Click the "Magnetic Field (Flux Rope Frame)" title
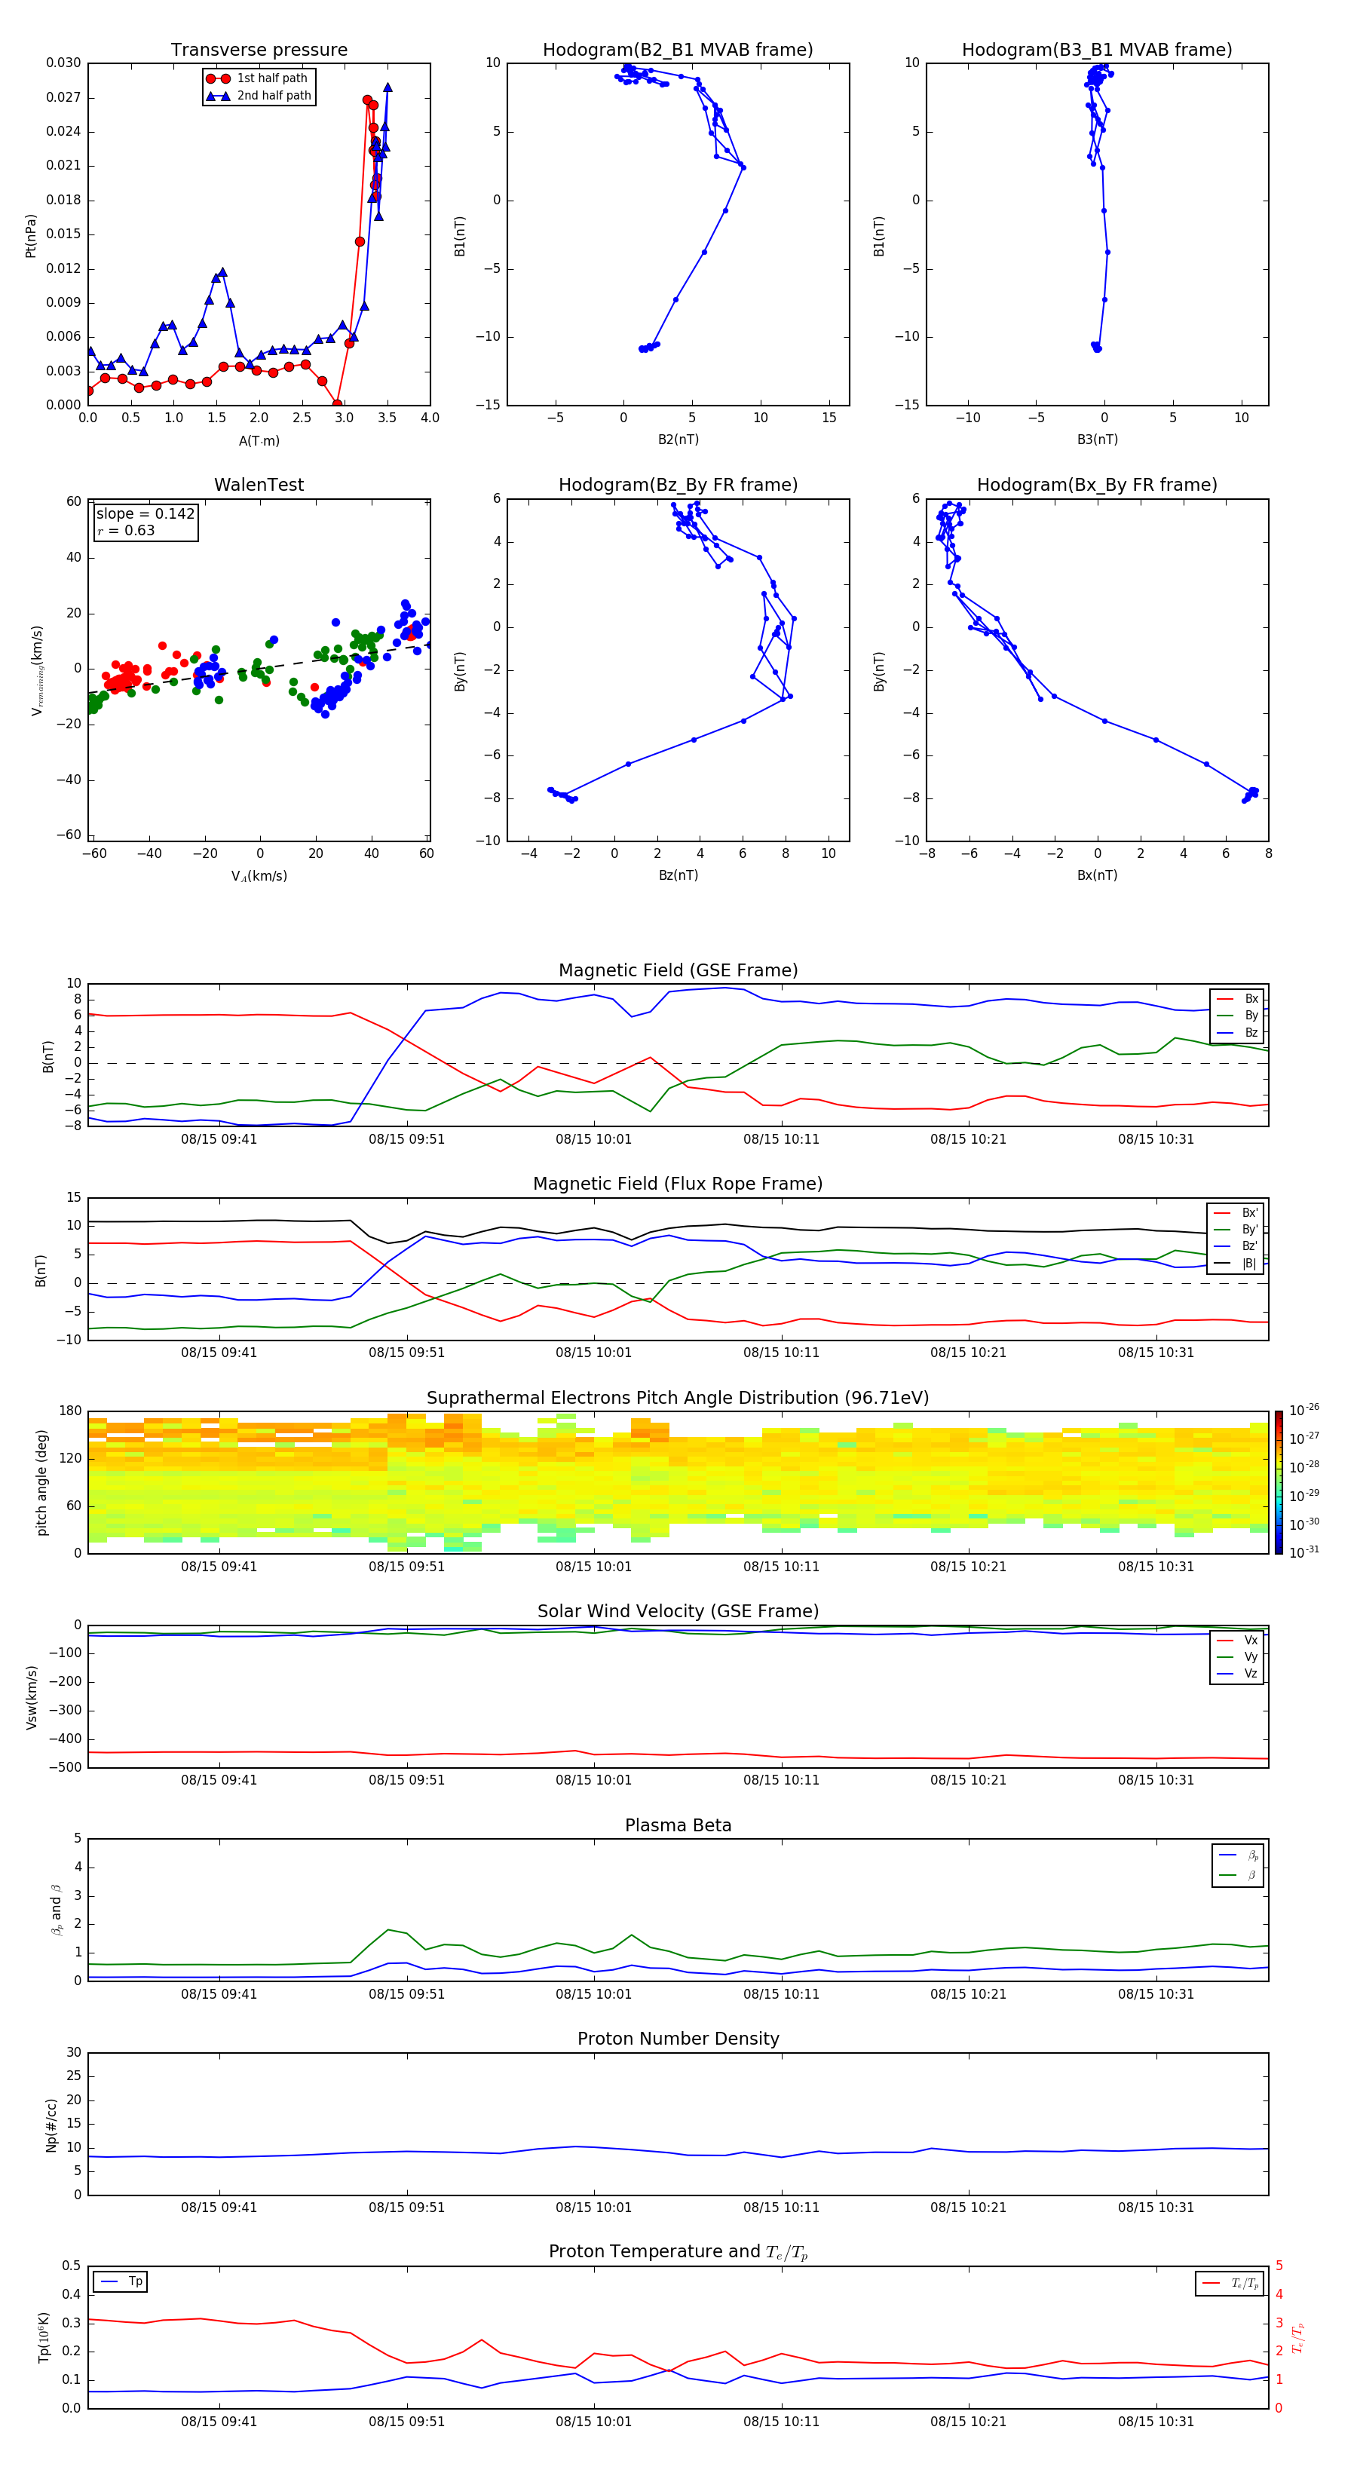 point(678,1184)
